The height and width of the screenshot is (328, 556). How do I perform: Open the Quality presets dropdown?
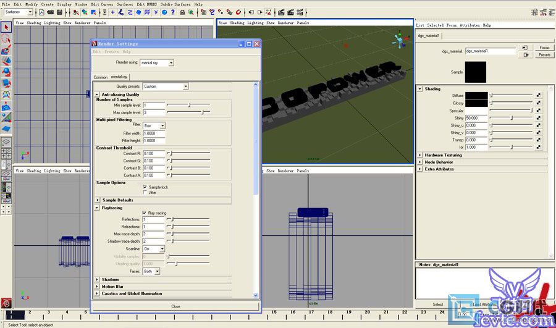tap(165, 86)
